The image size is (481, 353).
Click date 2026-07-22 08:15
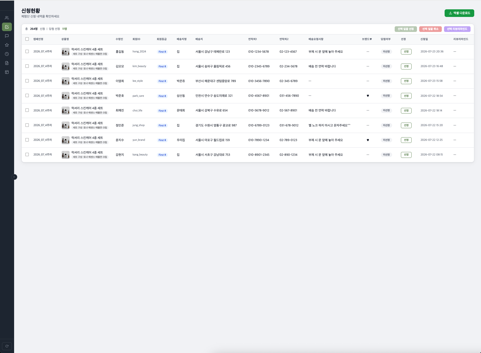(x=432, y=155)
